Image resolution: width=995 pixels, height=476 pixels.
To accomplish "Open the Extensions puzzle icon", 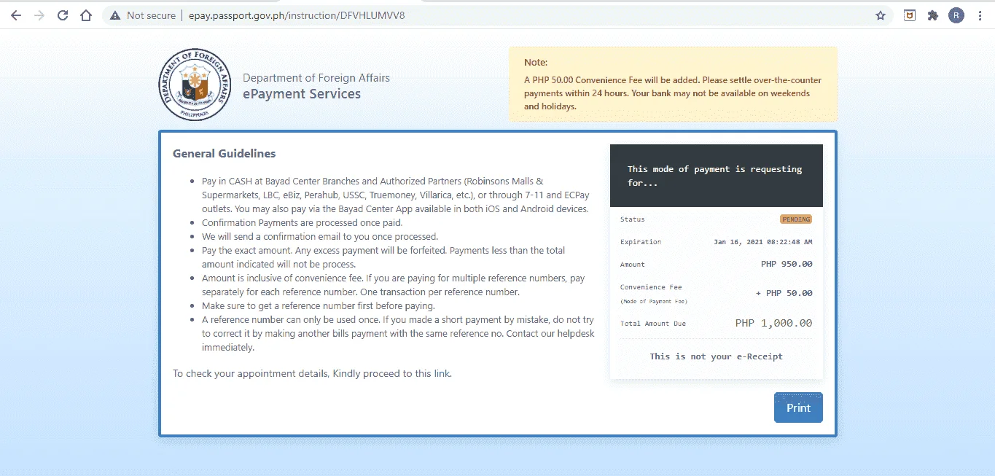I will click(932, 15).
